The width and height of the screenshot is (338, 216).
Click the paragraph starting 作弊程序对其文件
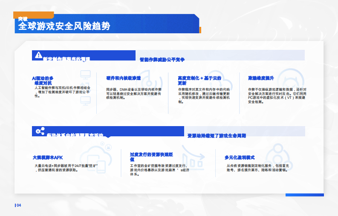[204, 95]
